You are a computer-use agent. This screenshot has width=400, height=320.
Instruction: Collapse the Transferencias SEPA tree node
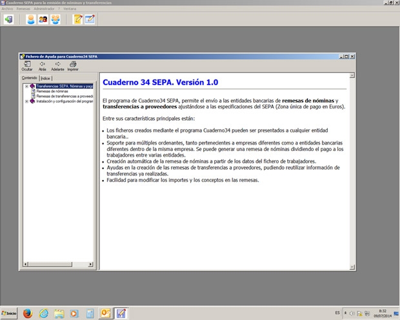pos(26,86)
